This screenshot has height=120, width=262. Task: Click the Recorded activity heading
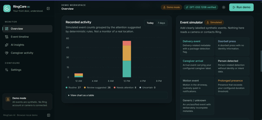[x=78, y=22]
